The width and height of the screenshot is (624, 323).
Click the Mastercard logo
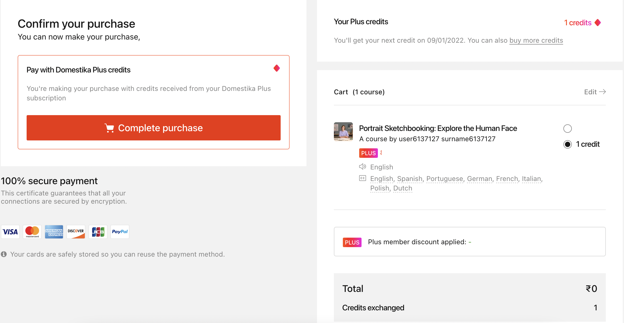(32, 232)
